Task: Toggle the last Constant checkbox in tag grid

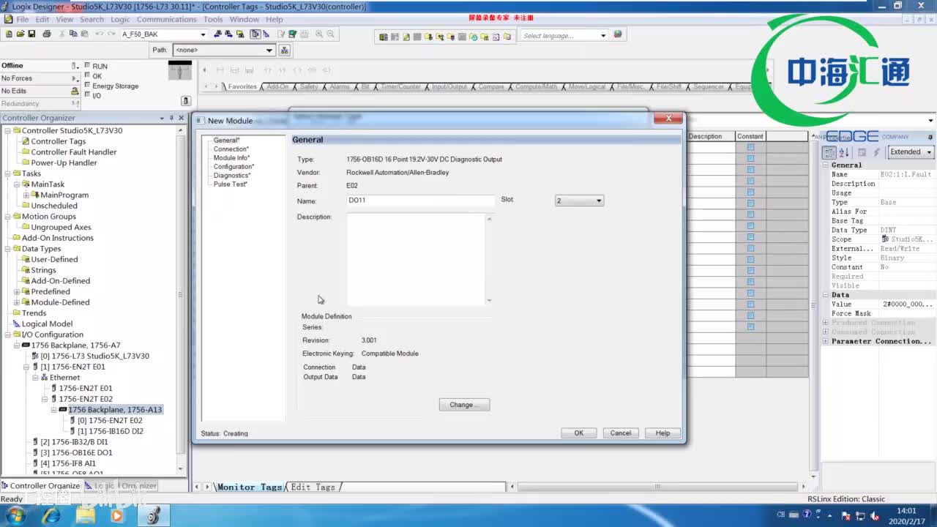Action: pyautogui.click(x=750, y=326)
